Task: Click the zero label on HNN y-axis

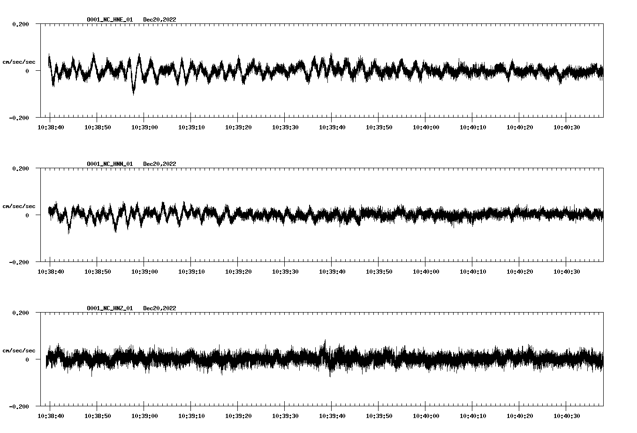Action: [27, 215]
